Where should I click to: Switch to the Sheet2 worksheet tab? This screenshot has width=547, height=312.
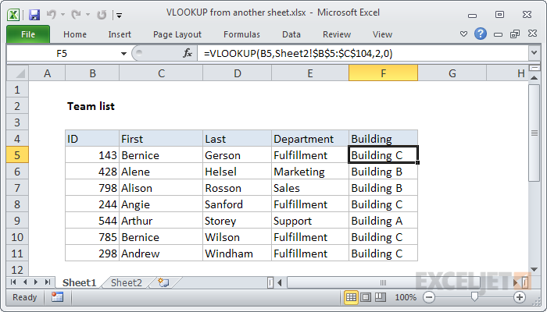[x=126, y=282]
